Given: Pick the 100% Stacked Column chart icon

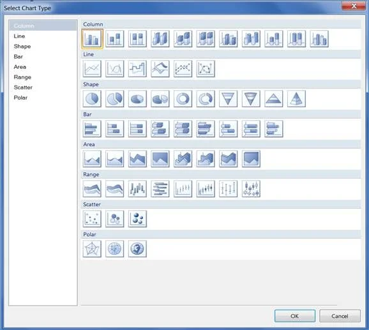Looking at the screenshot, I should click(137, 39).
